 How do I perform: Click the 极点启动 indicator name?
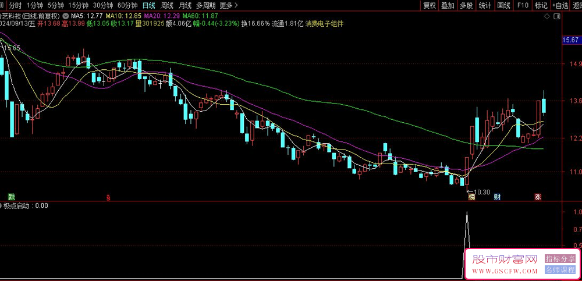tap(17, 205)
